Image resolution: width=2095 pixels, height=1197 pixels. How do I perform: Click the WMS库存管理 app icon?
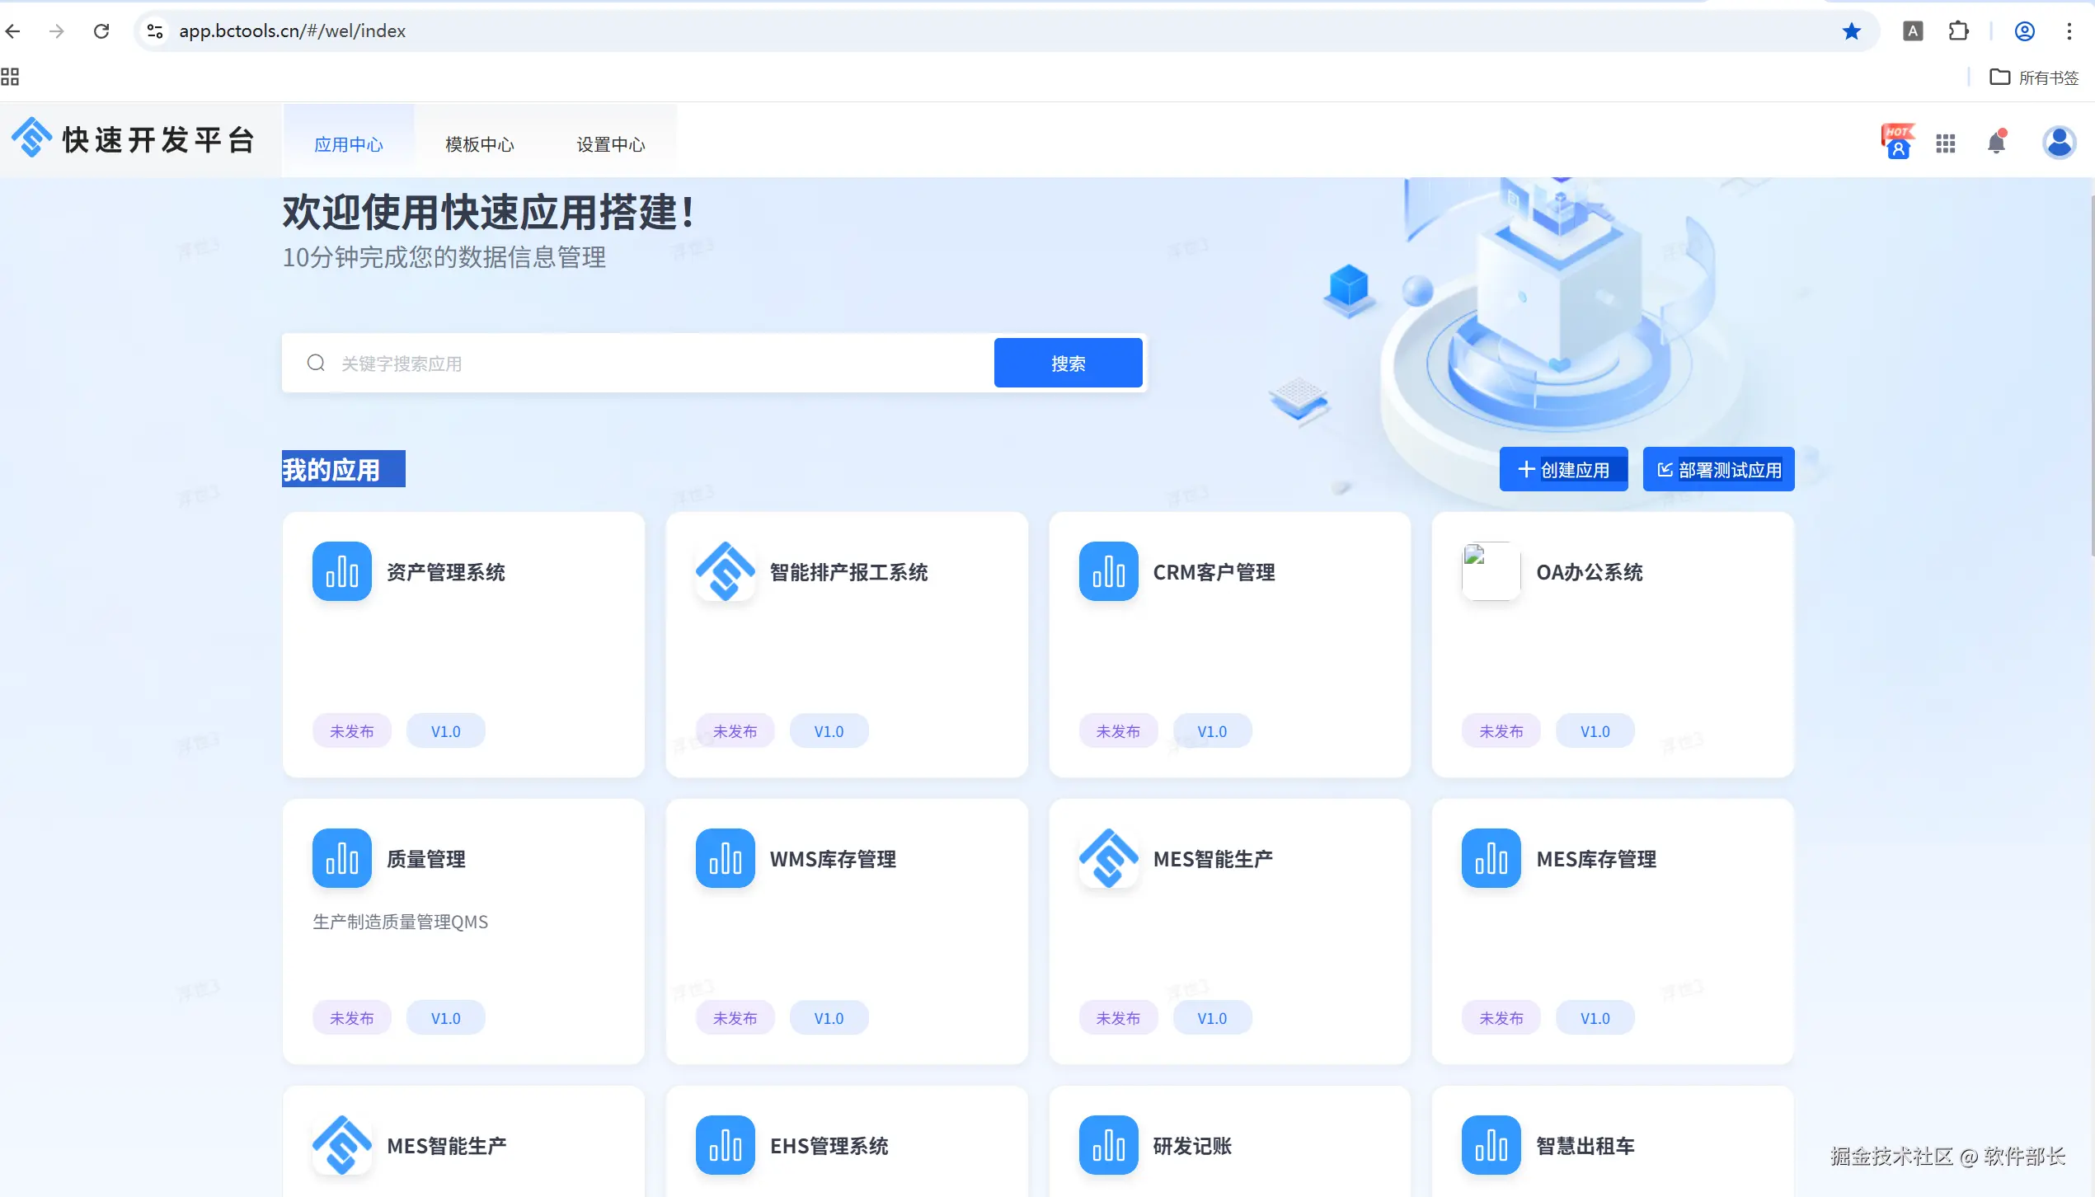click(x=725, y=858)
